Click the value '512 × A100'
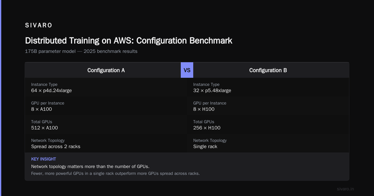The image size is (374, 196). coord(45,128)
